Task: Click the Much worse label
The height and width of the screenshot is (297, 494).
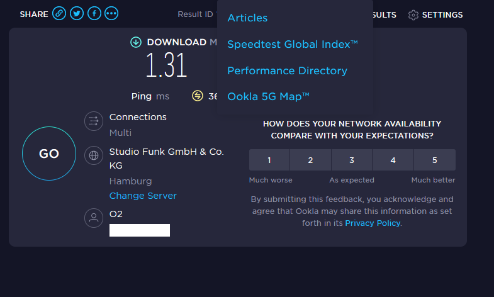Action: point(271,180)
